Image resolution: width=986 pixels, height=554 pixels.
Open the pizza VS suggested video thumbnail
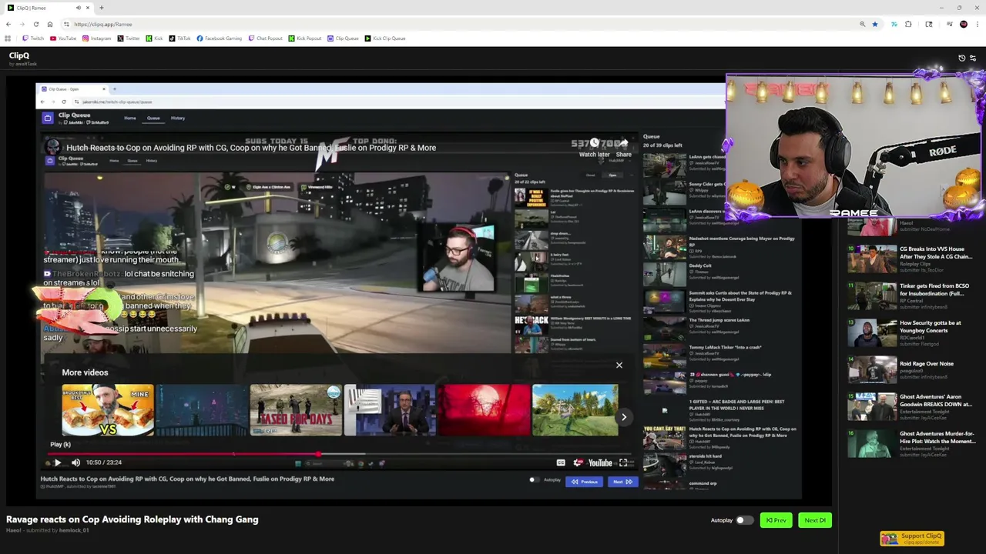[108, 410]
